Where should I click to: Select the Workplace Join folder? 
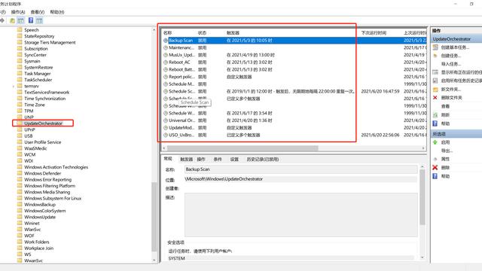coord(38,248)
